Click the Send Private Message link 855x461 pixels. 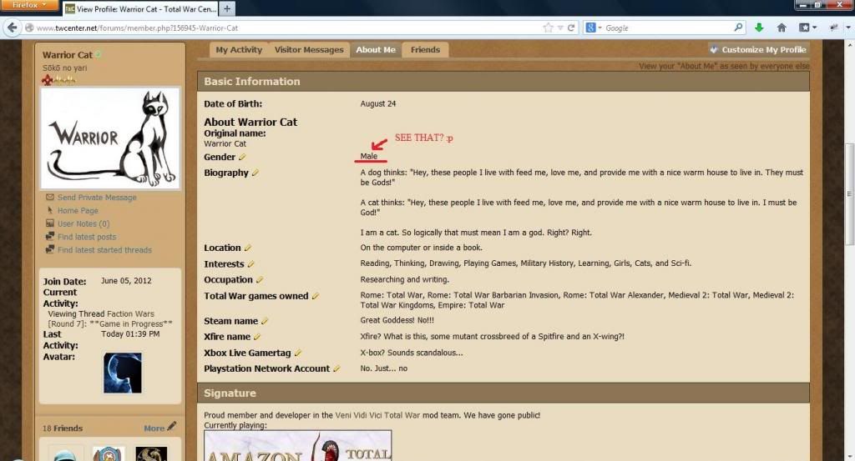click(97, 198)
